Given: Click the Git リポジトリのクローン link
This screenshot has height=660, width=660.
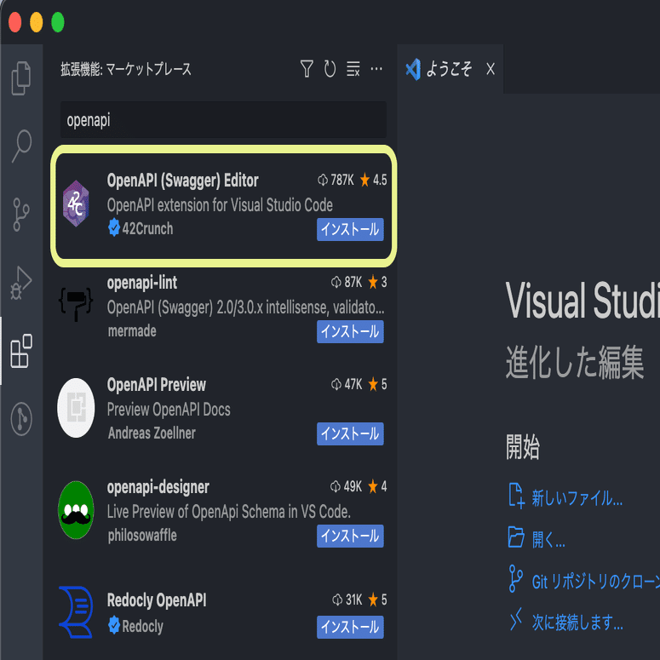Looking at the screenshot, I should [x=595, y=582].
